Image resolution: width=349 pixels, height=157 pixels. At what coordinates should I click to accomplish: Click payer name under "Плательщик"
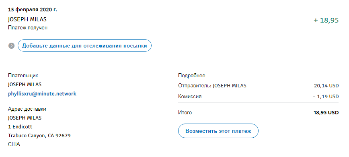click(x=25, y=85)
